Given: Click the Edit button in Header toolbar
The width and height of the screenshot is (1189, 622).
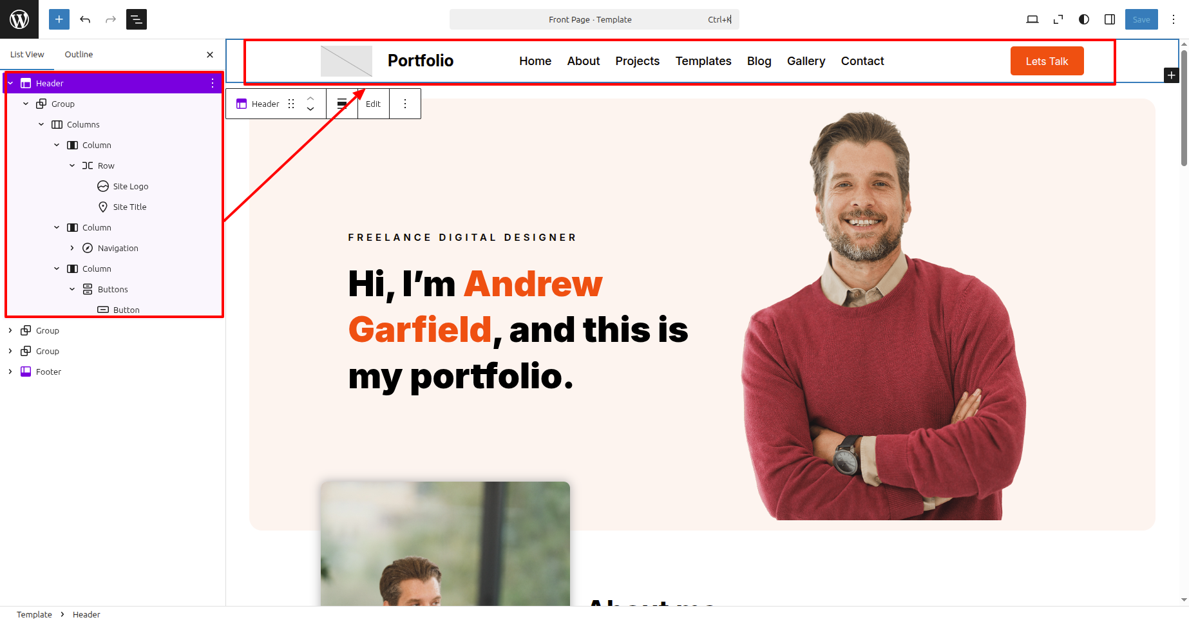Looking at the screenshot, I should (x=374, y=104).
